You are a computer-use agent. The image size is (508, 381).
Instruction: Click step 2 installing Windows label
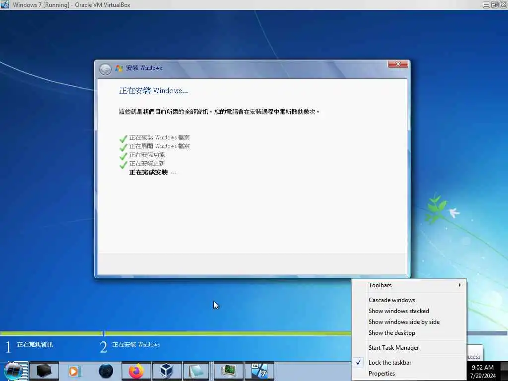136,345
